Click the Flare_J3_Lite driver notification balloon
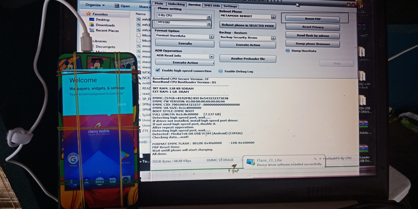 click(284, 162)
